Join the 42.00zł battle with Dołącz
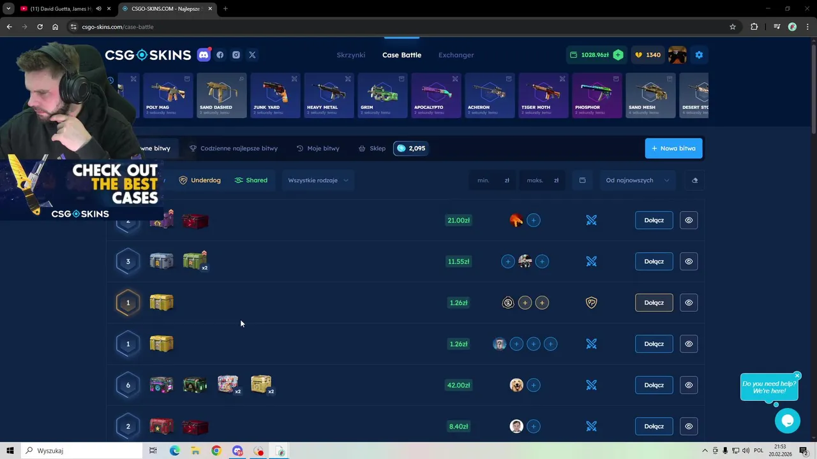 [x=654, y=385]
